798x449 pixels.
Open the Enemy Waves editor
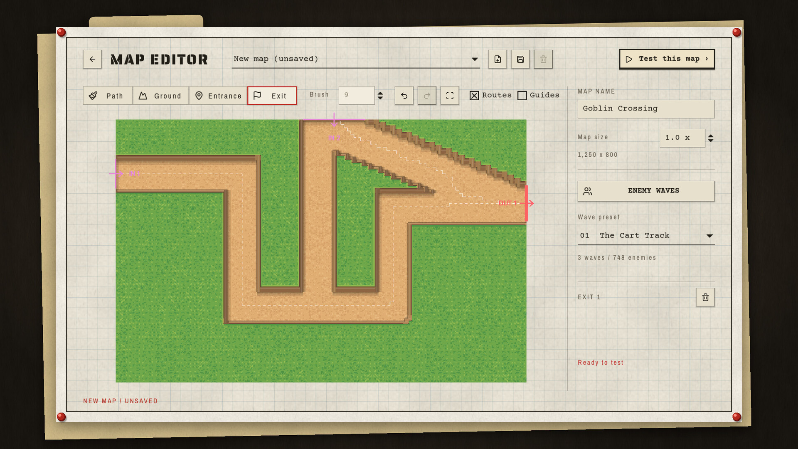click(646, 191)
